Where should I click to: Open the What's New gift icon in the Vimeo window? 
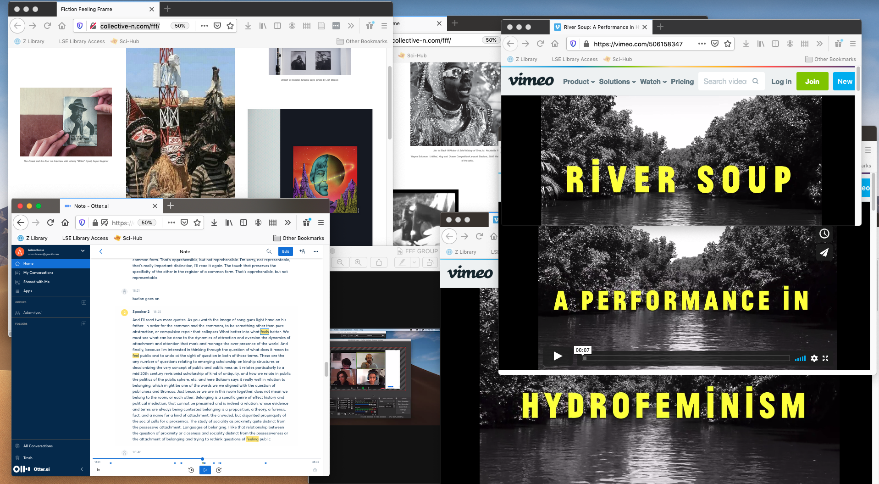[x=839, y=43]
